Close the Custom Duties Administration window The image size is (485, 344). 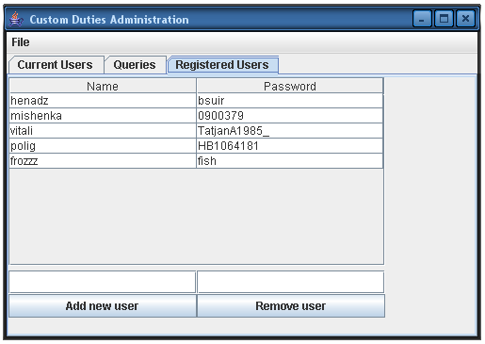click(465, 19)
